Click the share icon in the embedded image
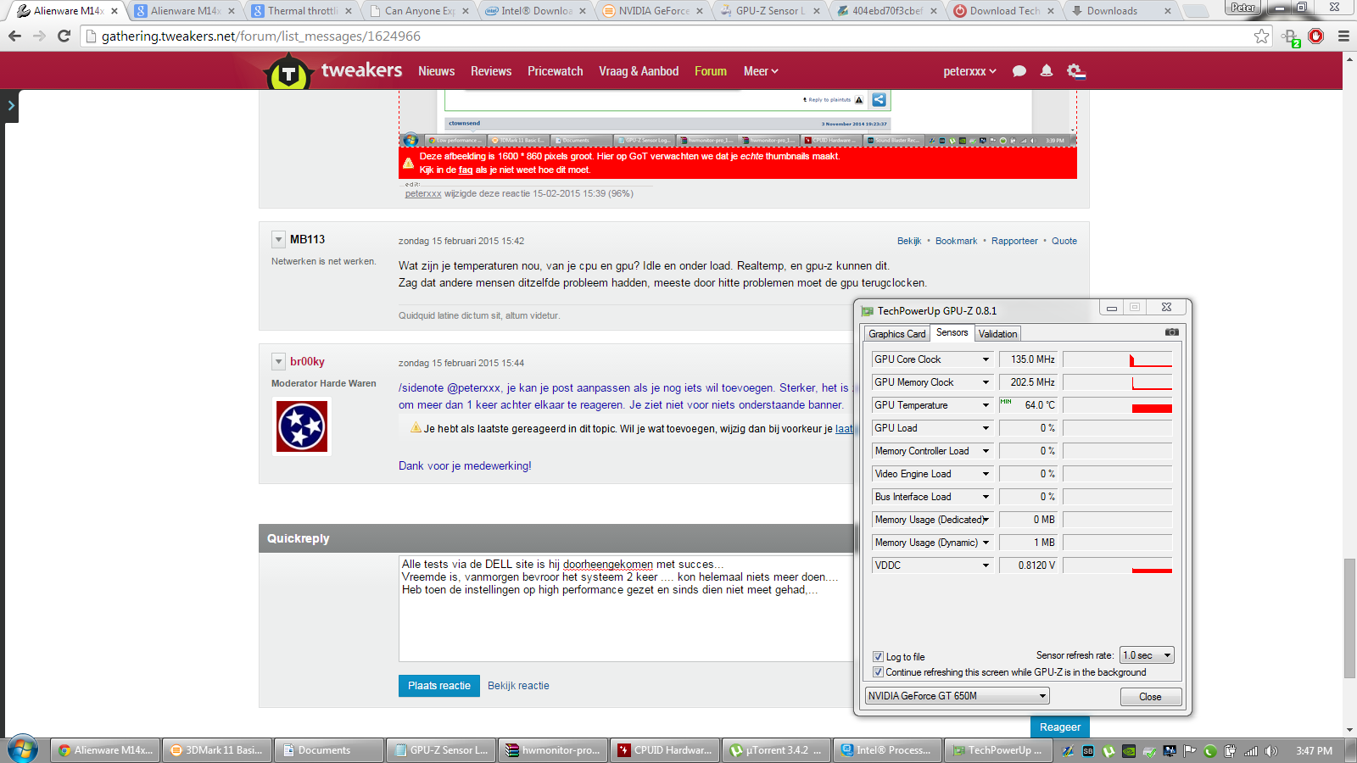 pos(879,100)
